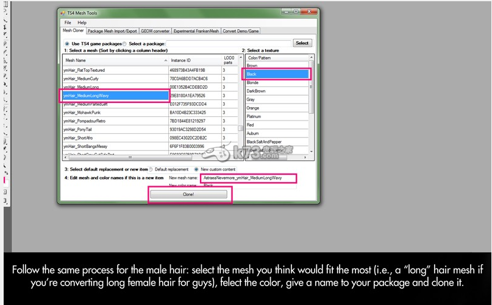Open the Help menu
Screen dimensions: 492x305
point(82,23)
